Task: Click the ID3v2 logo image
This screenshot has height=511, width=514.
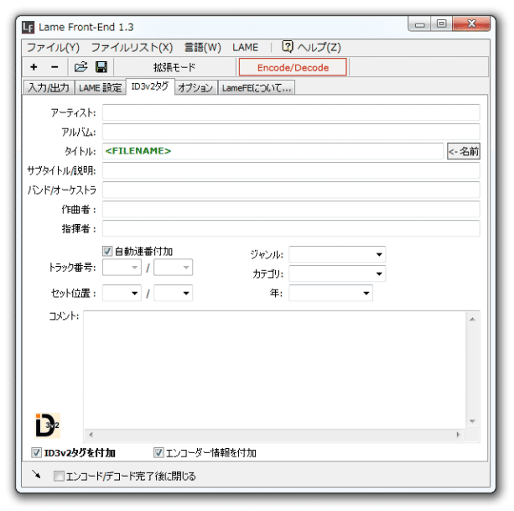Action: point(48,425)
